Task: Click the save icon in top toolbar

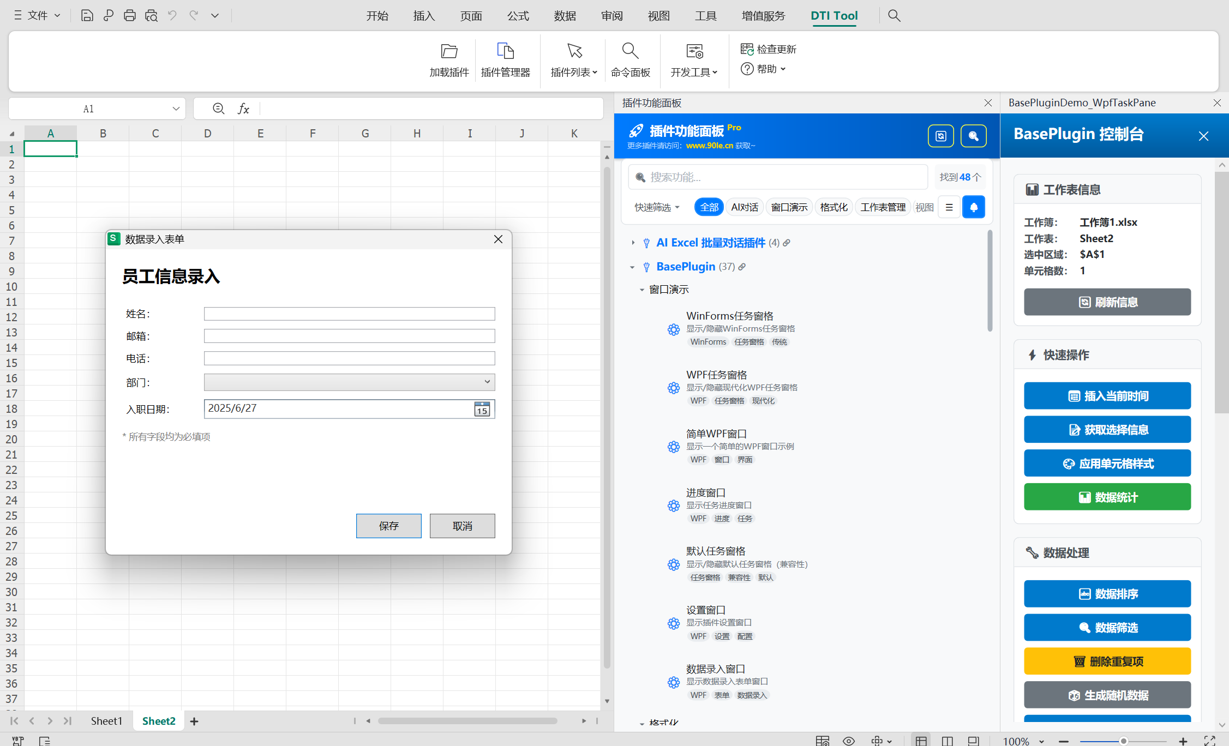Action: click(87, 15)
